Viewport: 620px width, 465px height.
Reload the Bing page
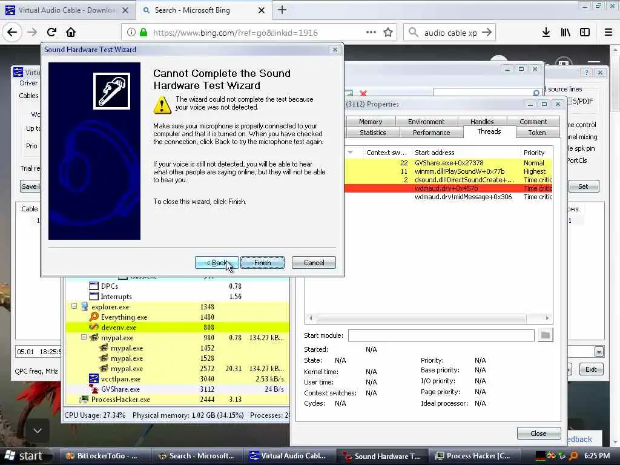tap(51, 33)
